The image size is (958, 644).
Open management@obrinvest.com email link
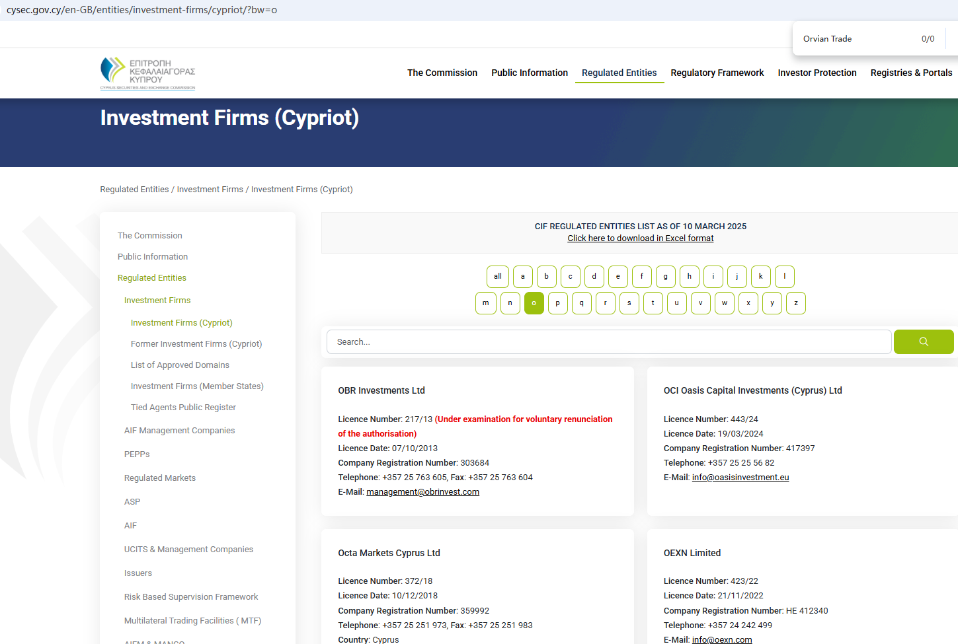tap(422, 492)
